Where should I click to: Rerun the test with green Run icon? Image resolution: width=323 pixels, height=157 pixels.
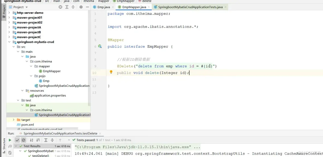pyautogui.click(x=10, y=140)
